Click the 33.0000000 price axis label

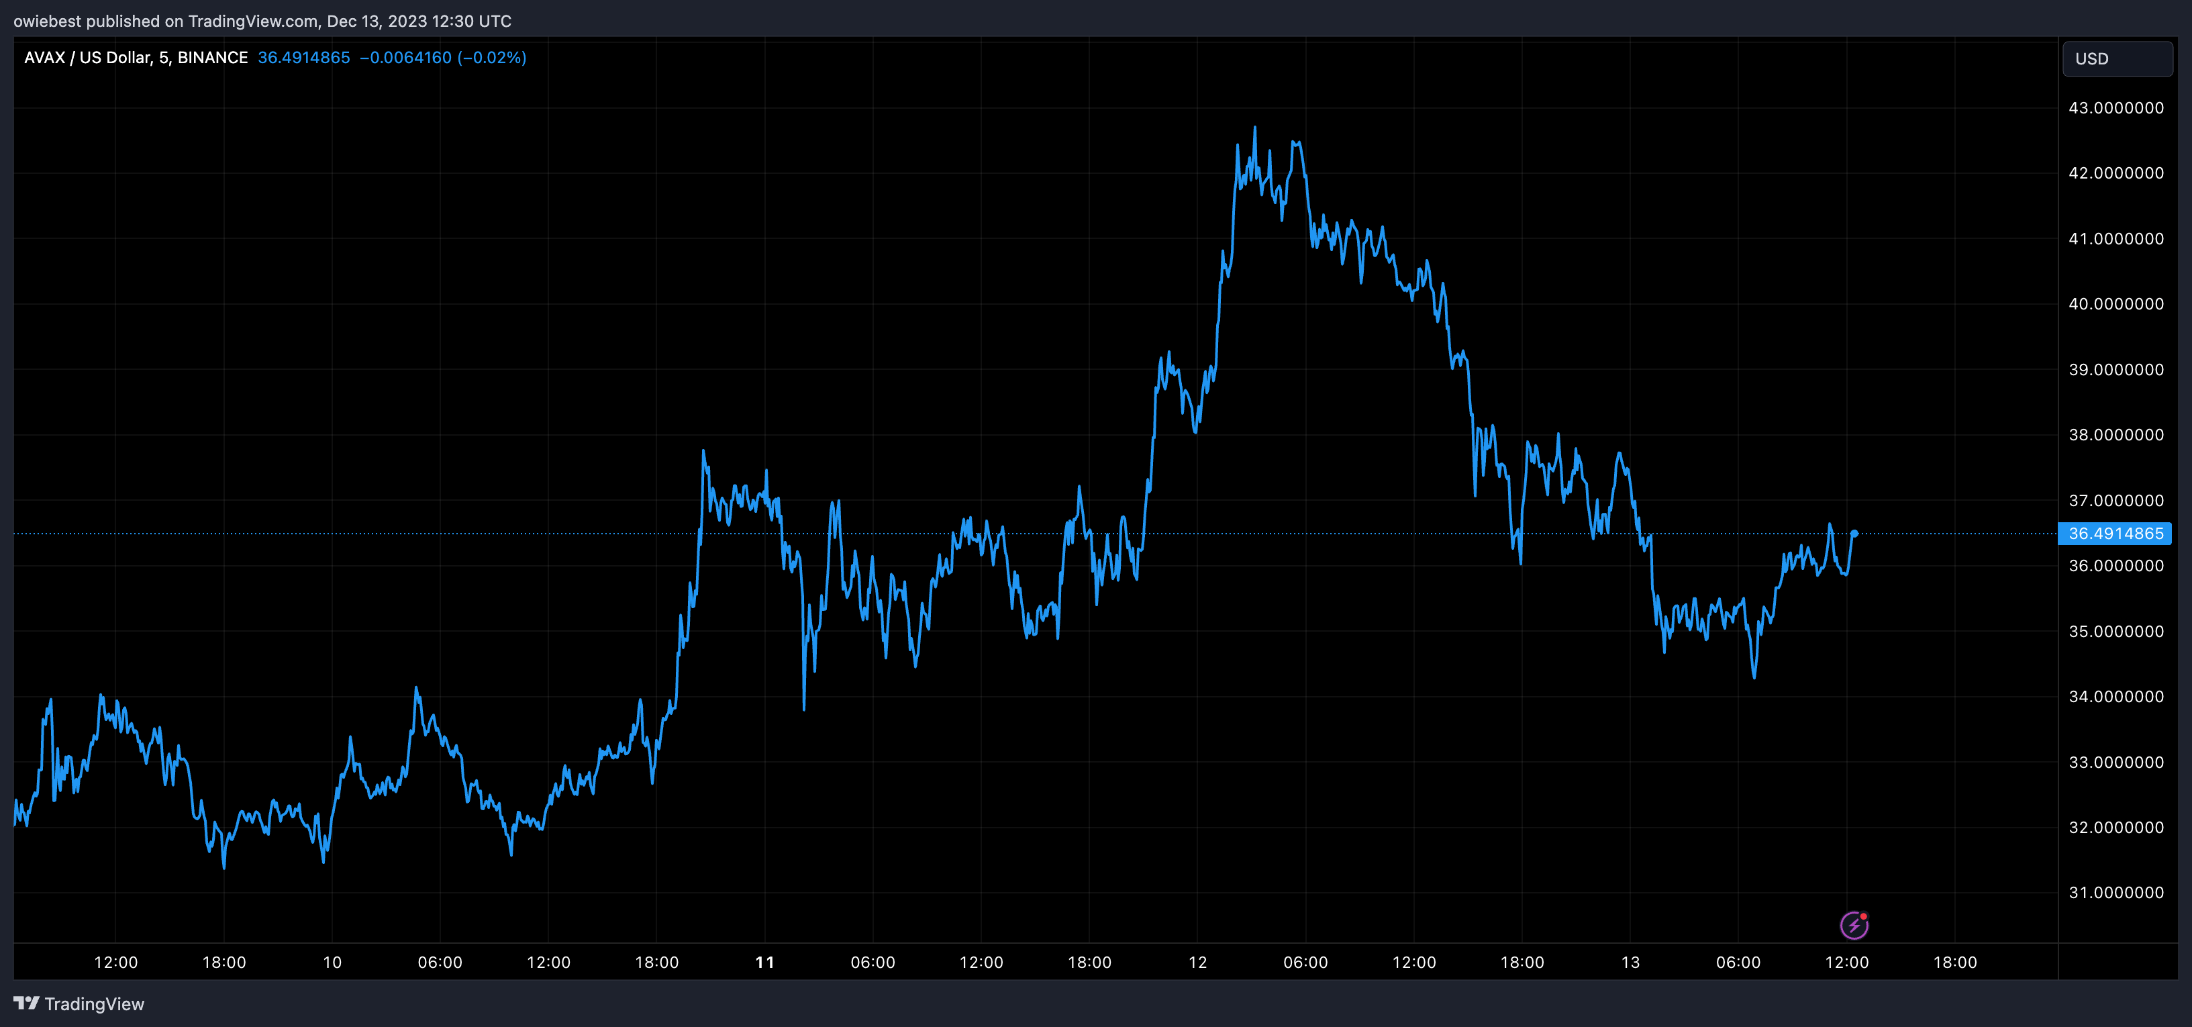2116,762
